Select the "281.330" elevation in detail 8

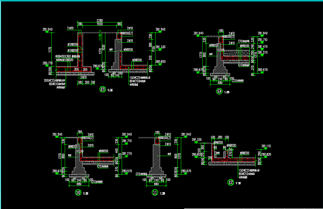coord(160,47)
